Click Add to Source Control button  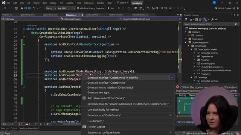pyautogui.click(x=195, y=133)
